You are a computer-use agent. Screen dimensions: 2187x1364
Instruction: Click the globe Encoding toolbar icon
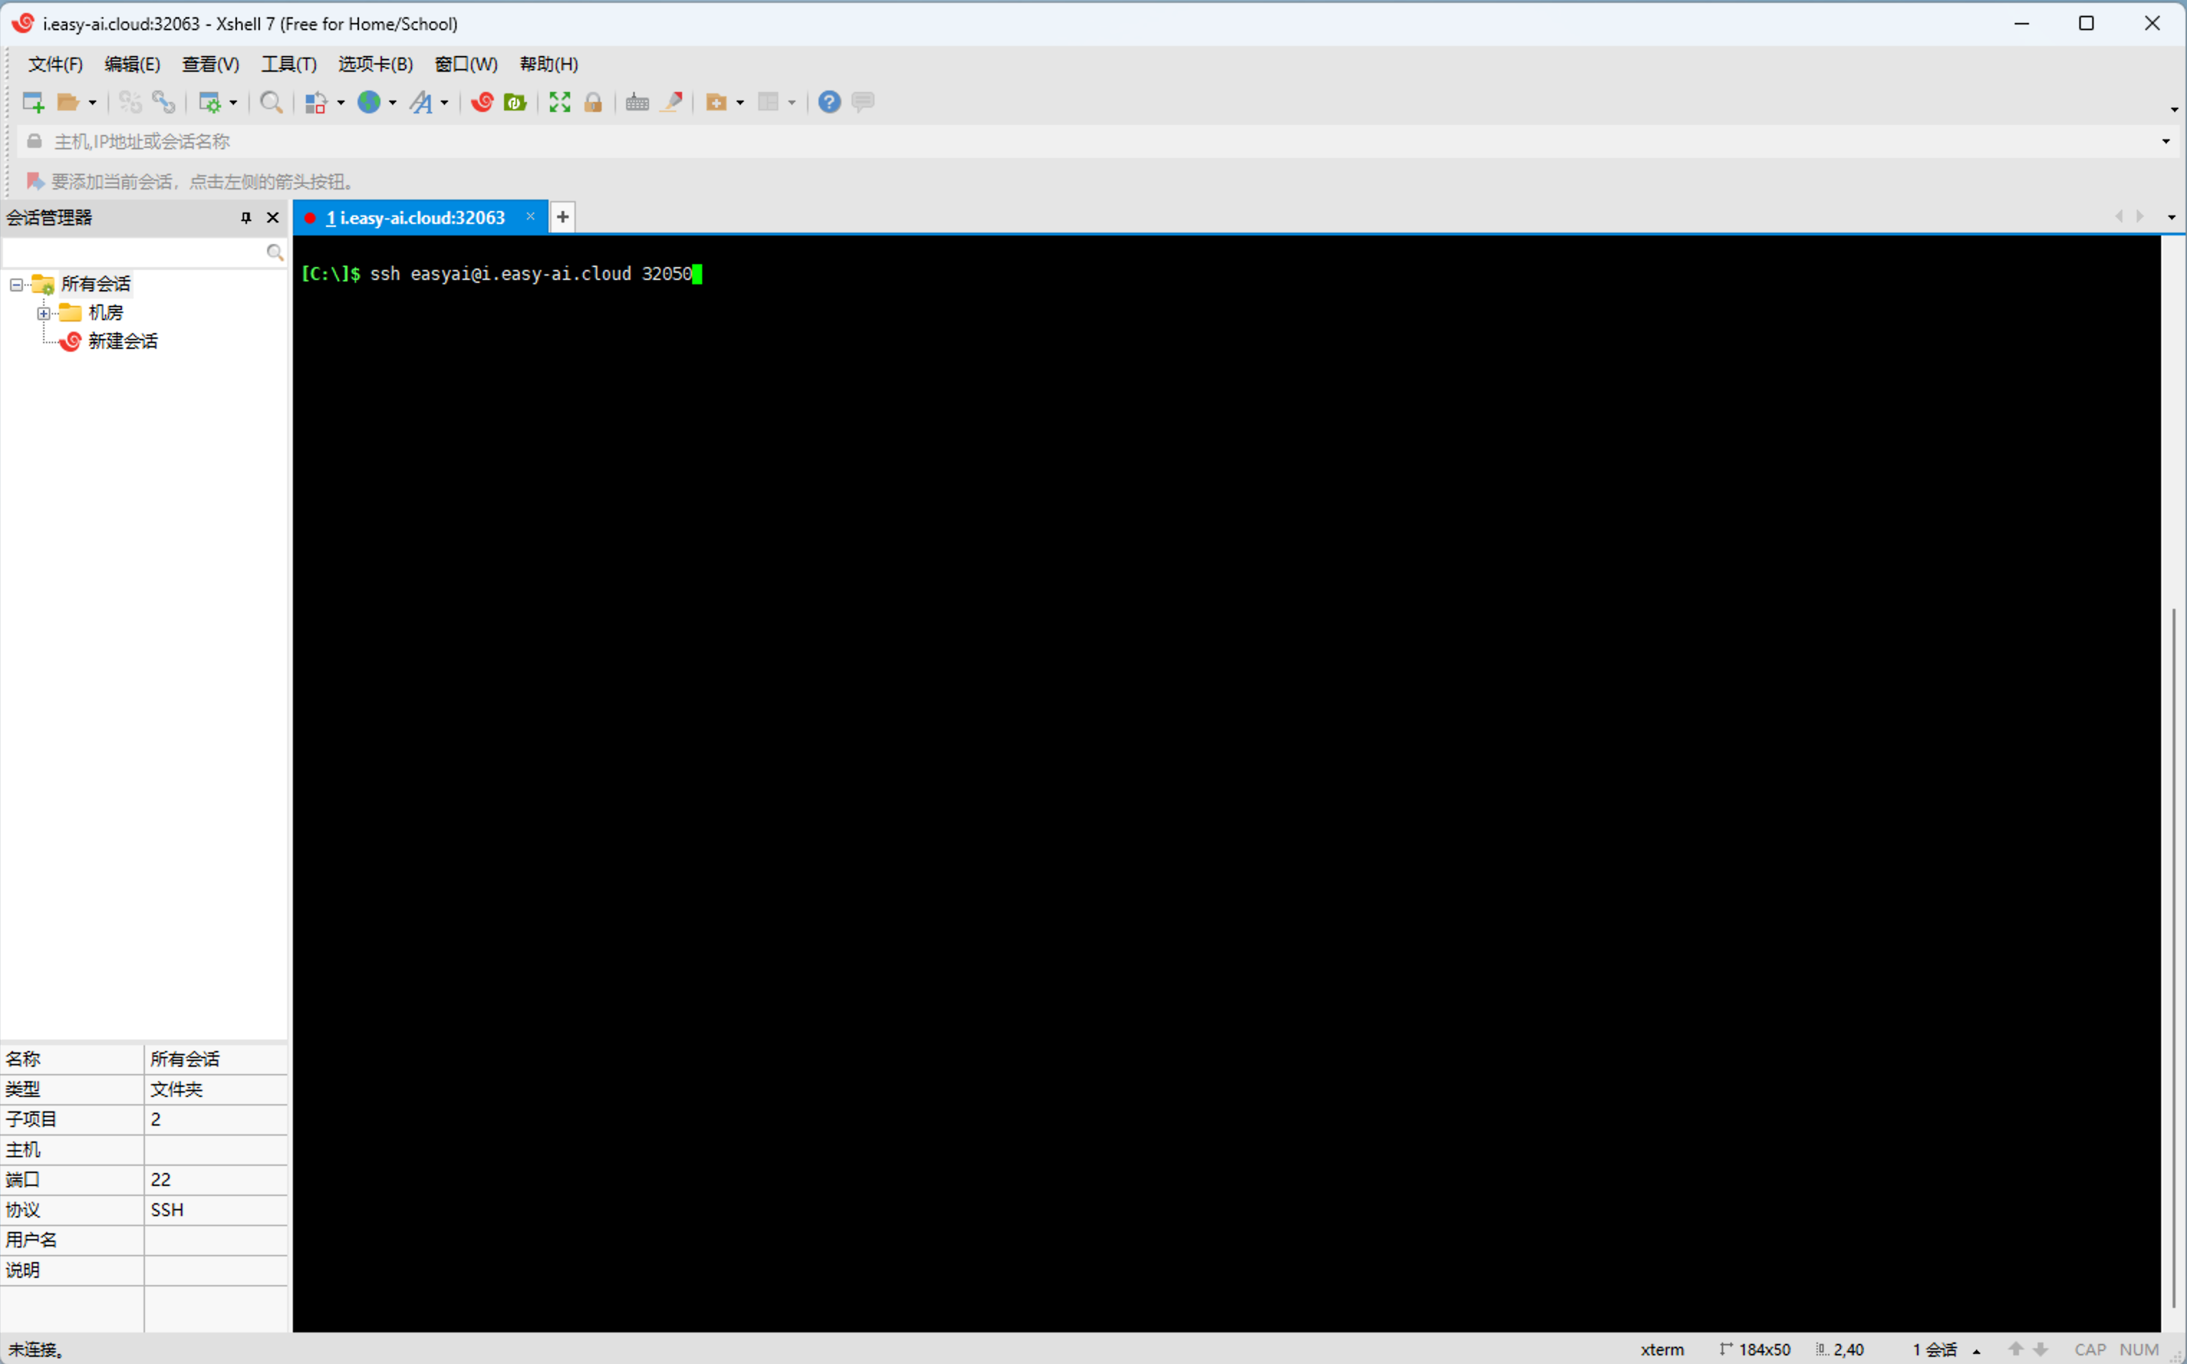[x=369, y=102]
